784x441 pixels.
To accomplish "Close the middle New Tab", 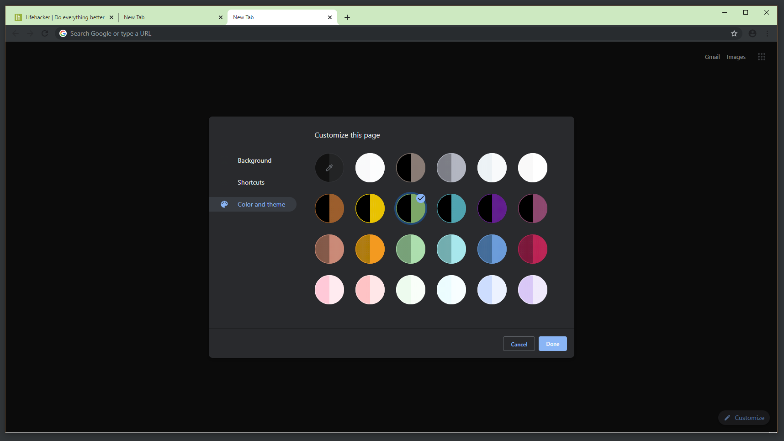I will point(221,17).
